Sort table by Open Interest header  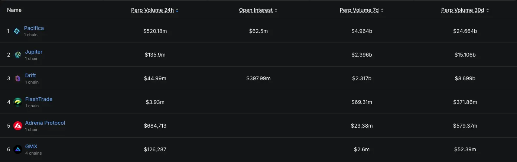coord(256,10)
